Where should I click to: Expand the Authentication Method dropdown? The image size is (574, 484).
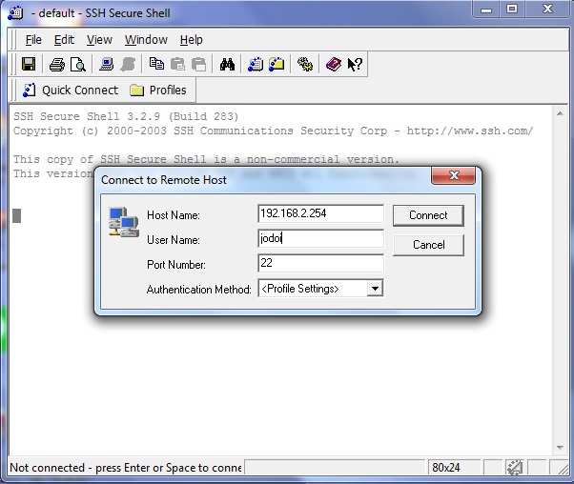(x=375, y=289)
